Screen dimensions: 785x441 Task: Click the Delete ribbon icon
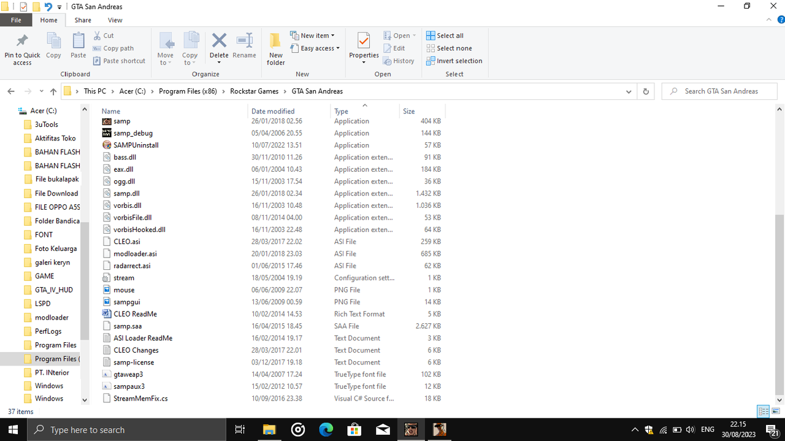219,41
